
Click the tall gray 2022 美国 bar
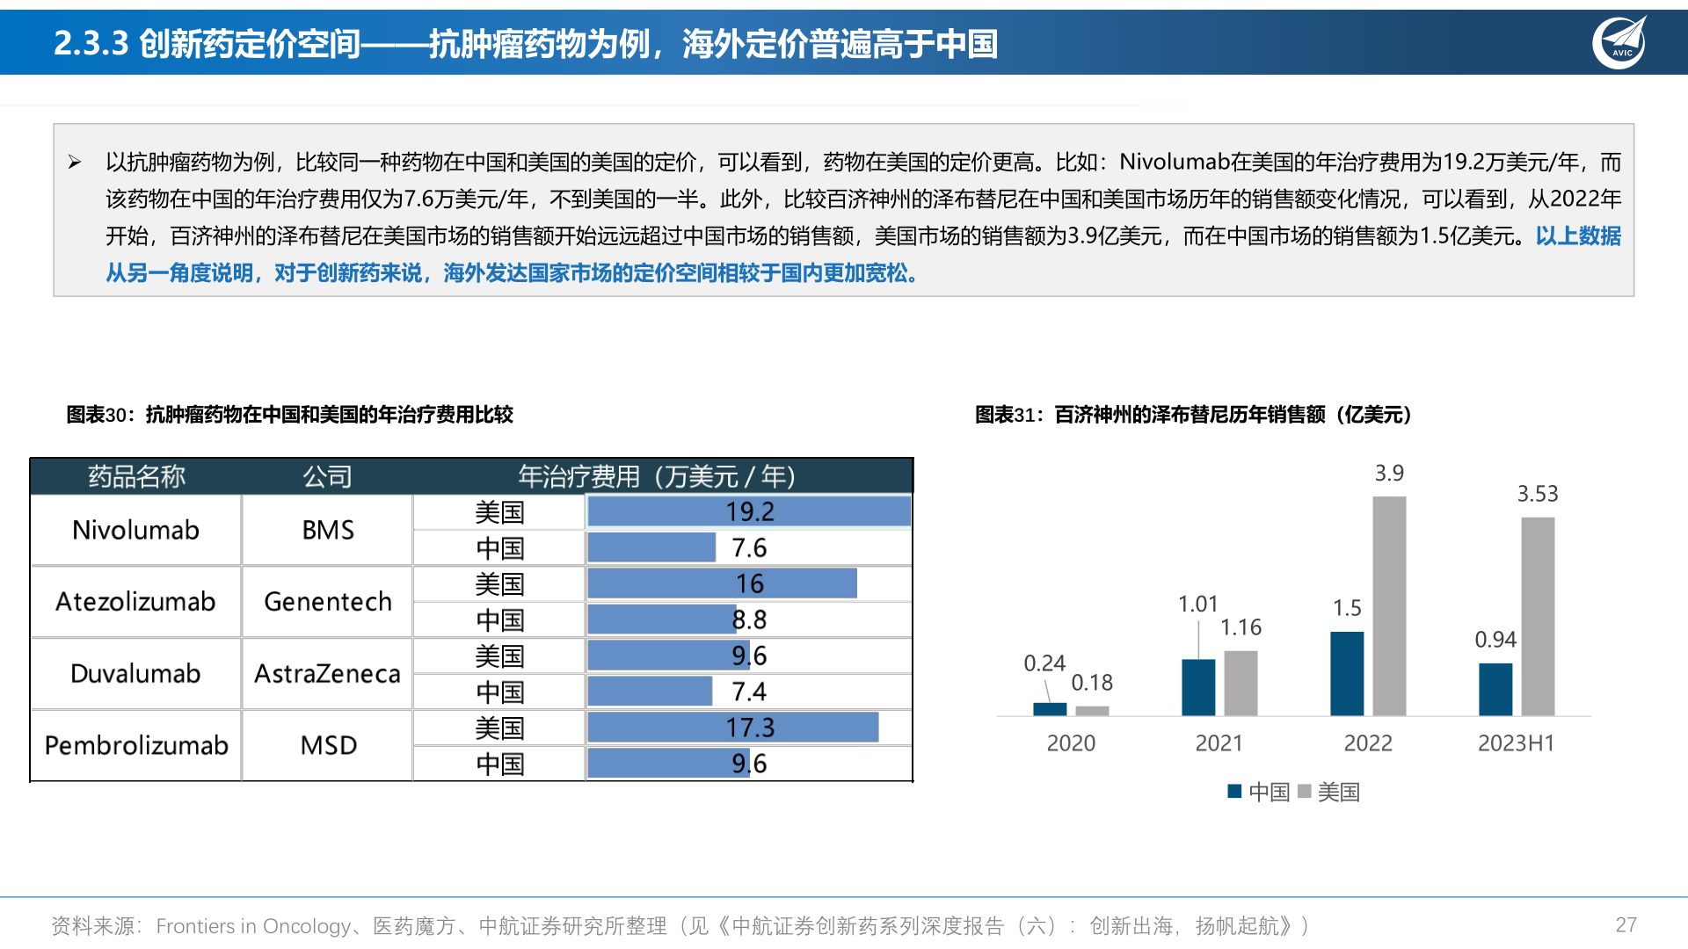pyautogui.click(x=1389, y=606)
